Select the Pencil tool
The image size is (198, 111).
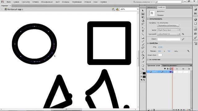point(143,41)
